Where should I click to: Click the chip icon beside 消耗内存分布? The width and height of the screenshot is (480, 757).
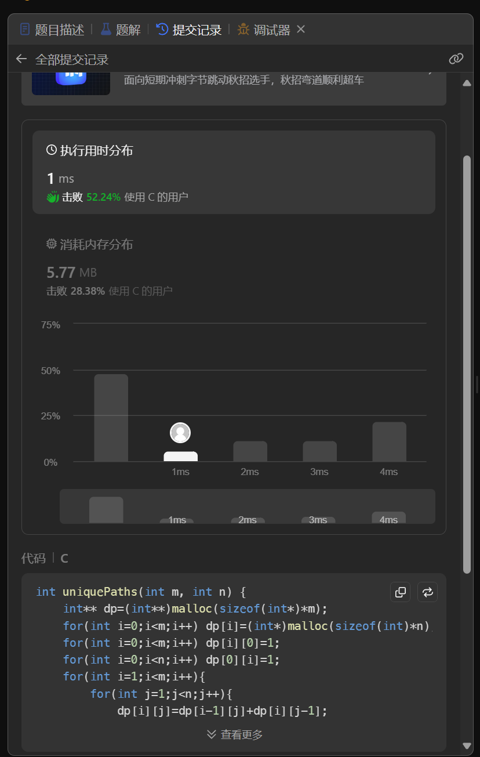[x=52, y=244]
